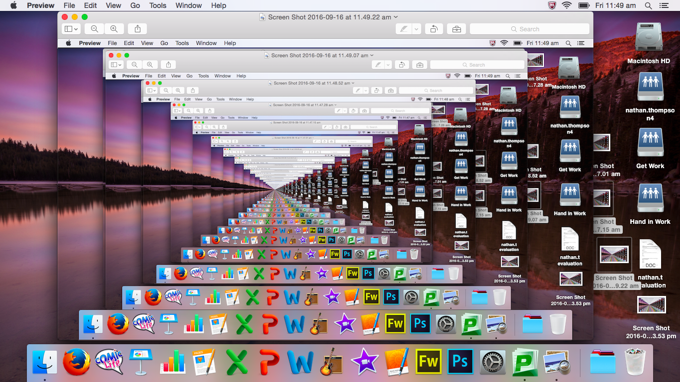Open the File menu in the system menu bar

point(69,5)
